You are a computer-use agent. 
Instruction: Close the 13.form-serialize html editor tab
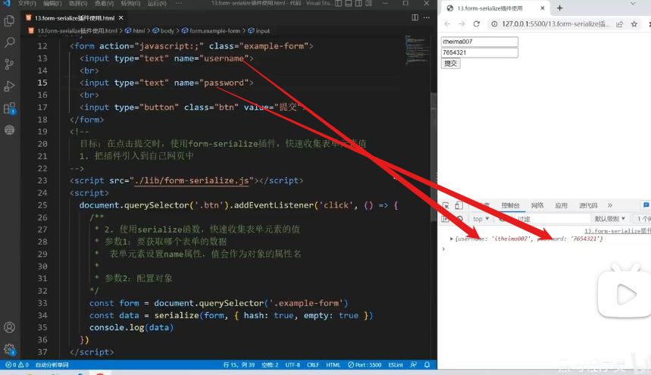(120, 18)
